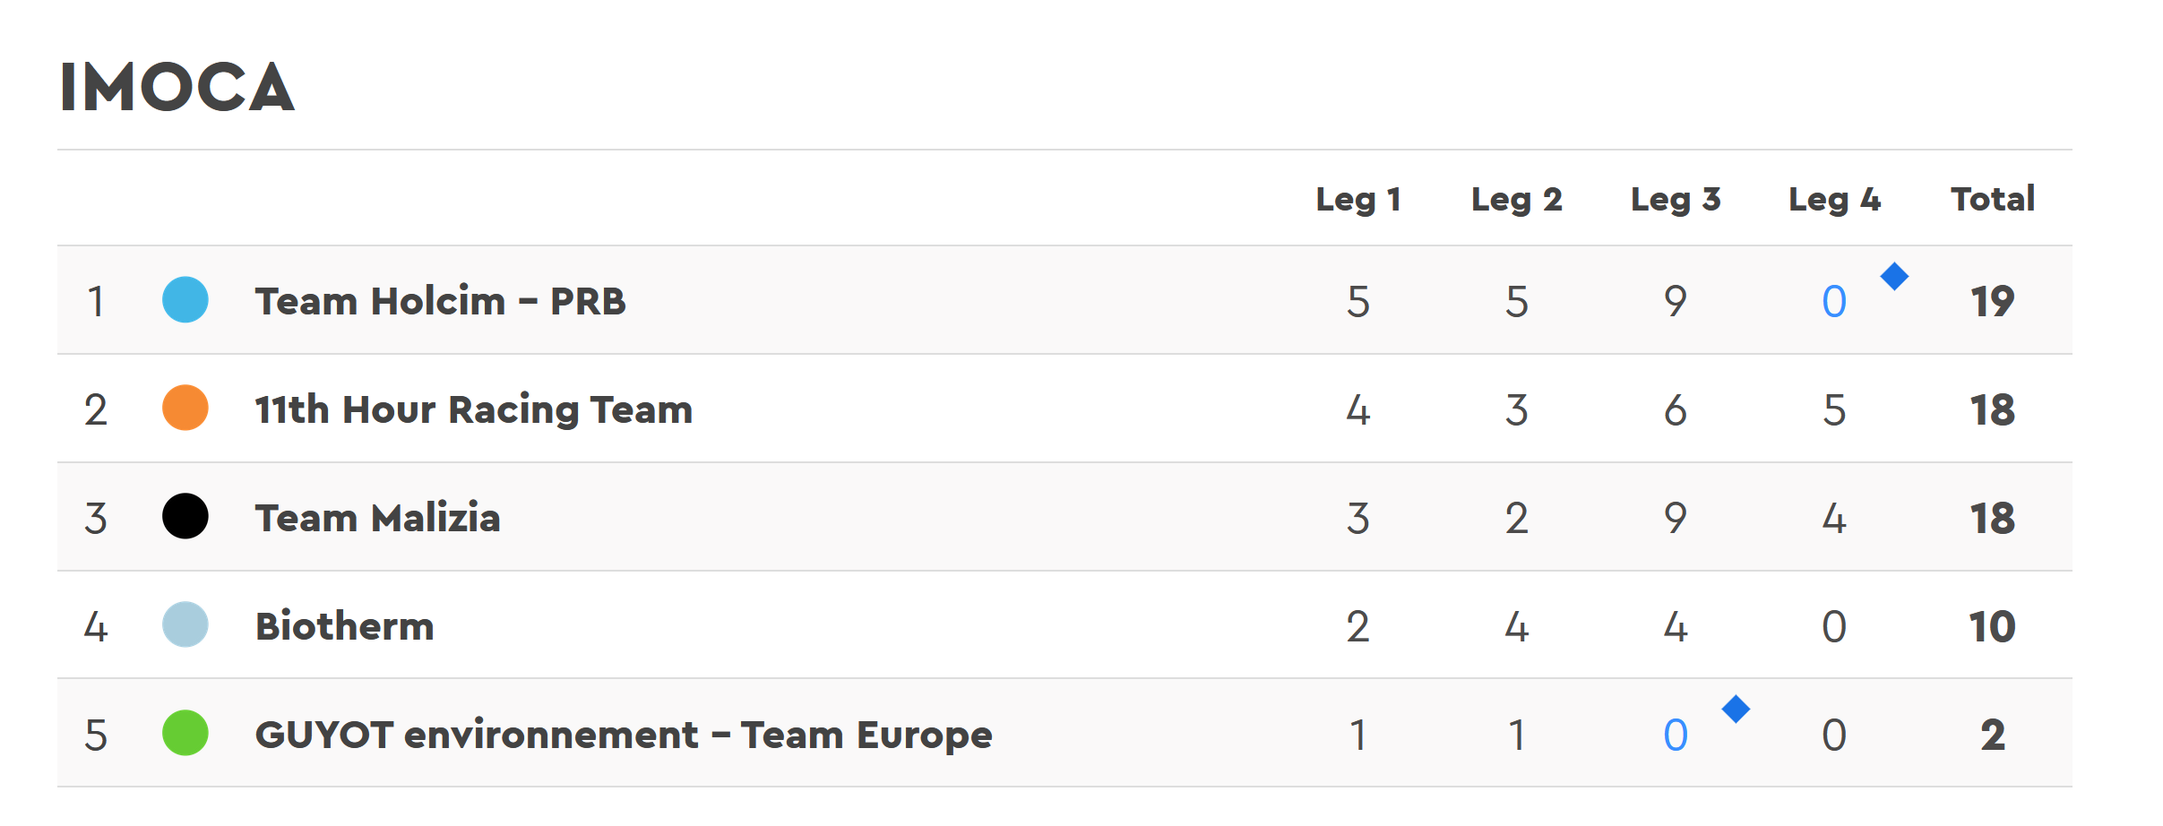Screen dimensions: 2163x826
Task: Open the 11th Hour Racing Team name
Action: point(474,410)
